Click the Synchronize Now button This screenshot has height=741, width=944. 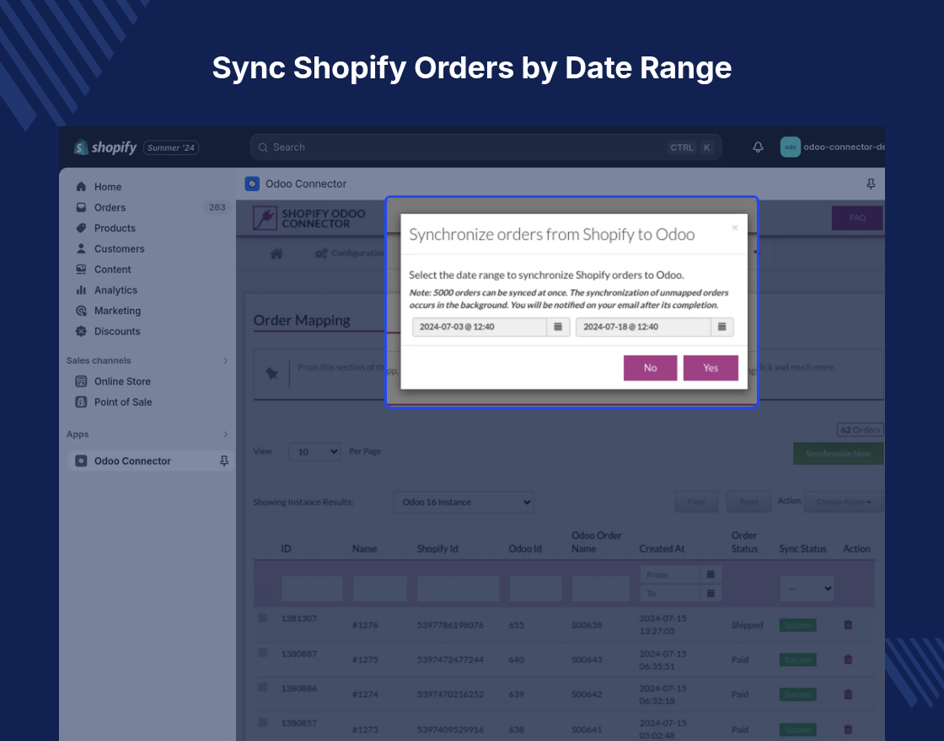pyautogui.click(x=838, y=454)
